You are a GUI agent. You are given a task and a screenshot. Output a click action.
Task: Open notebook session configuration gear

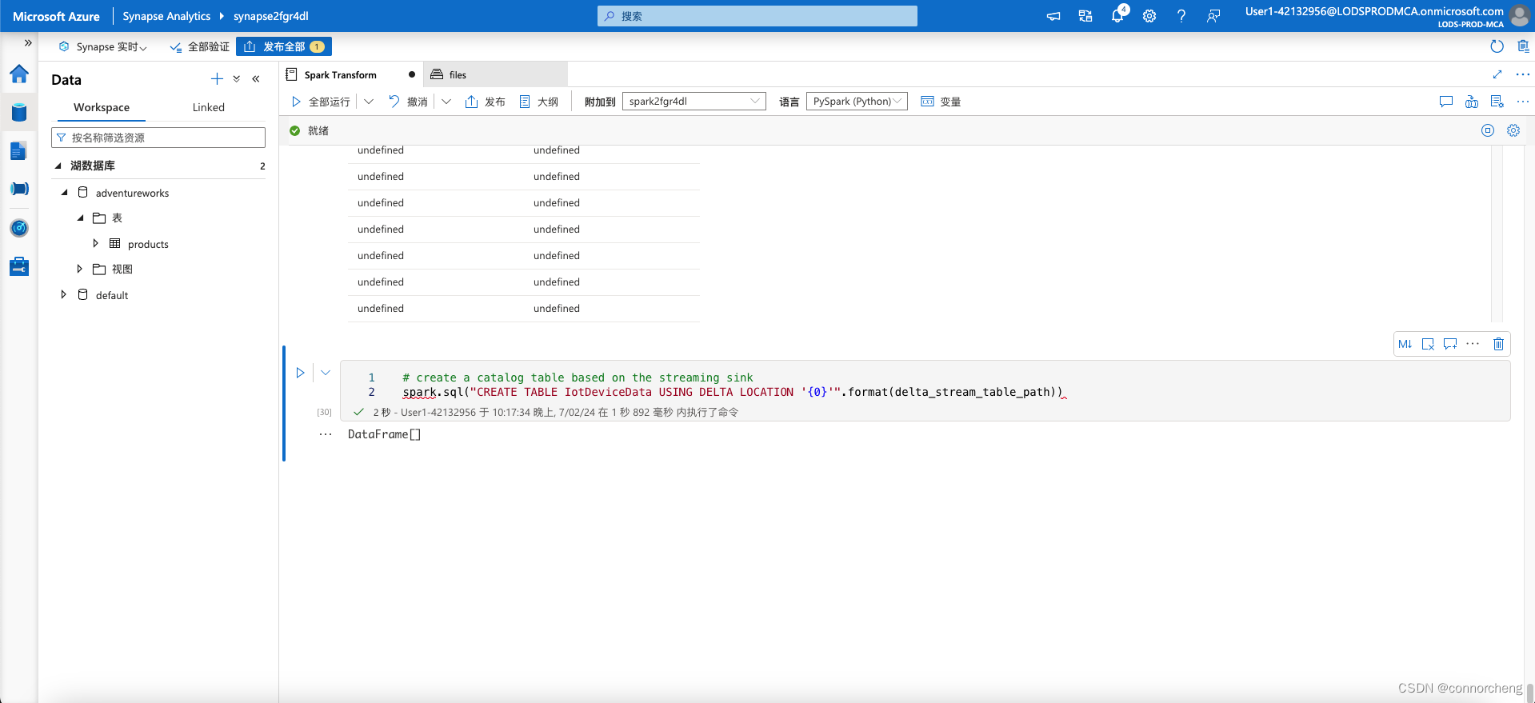(1513, 130)
